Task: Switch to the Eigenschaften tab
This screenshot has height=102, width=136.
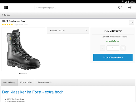Action: 26,82
